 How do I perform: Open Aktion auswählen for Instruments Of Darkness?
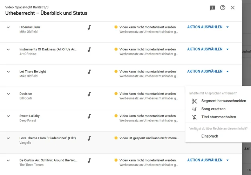click(x=208, y=49)
